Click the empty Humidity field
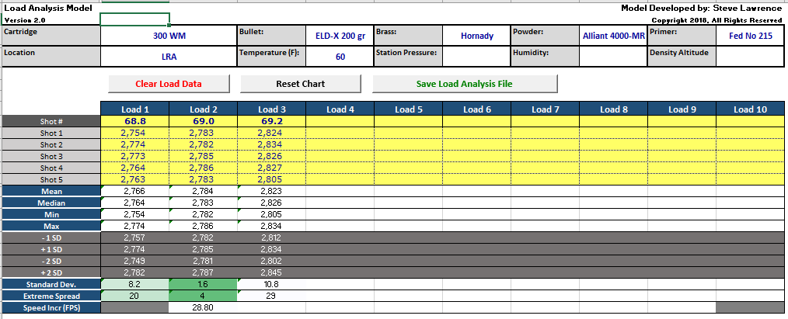This screenshot has height=319, width=788. 614,57
